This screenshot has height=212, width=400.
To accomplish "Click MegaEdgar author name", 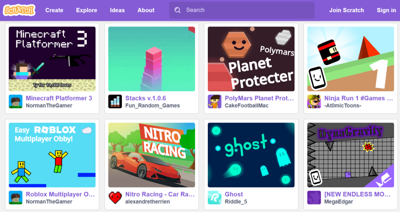I will tap(339, 202).
